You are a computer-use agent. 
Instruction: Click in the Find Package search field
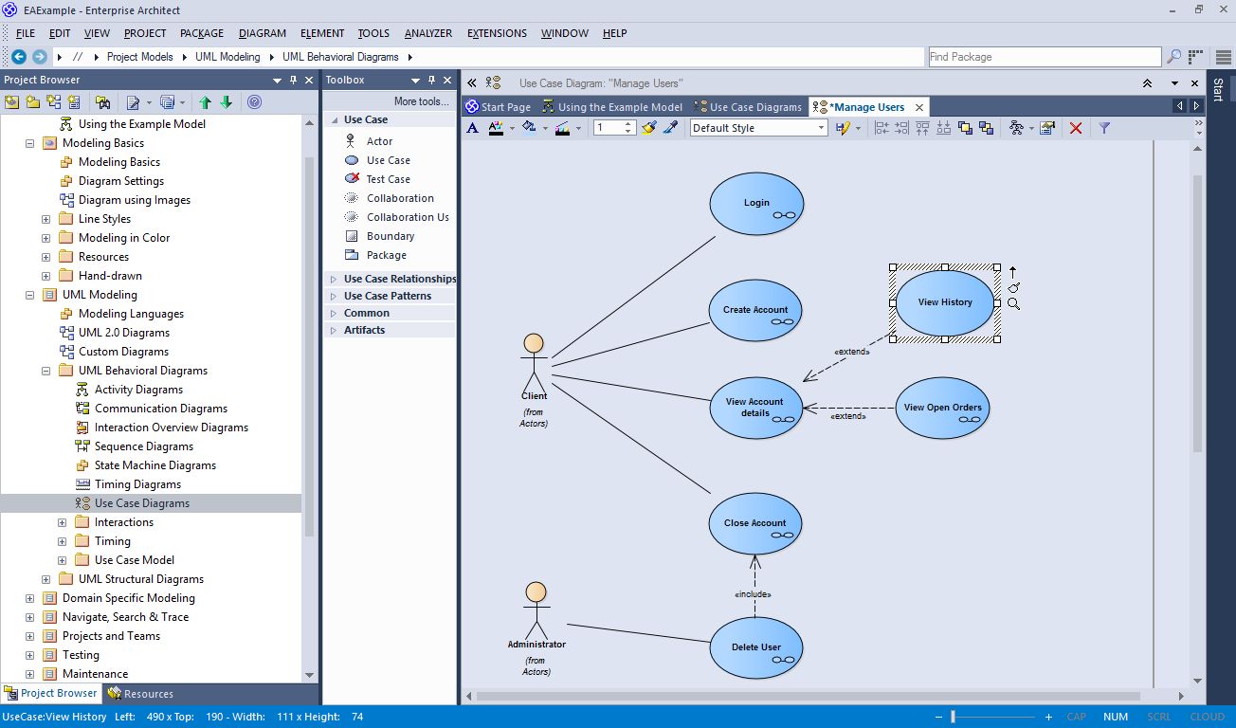(x=1044, y=57)
